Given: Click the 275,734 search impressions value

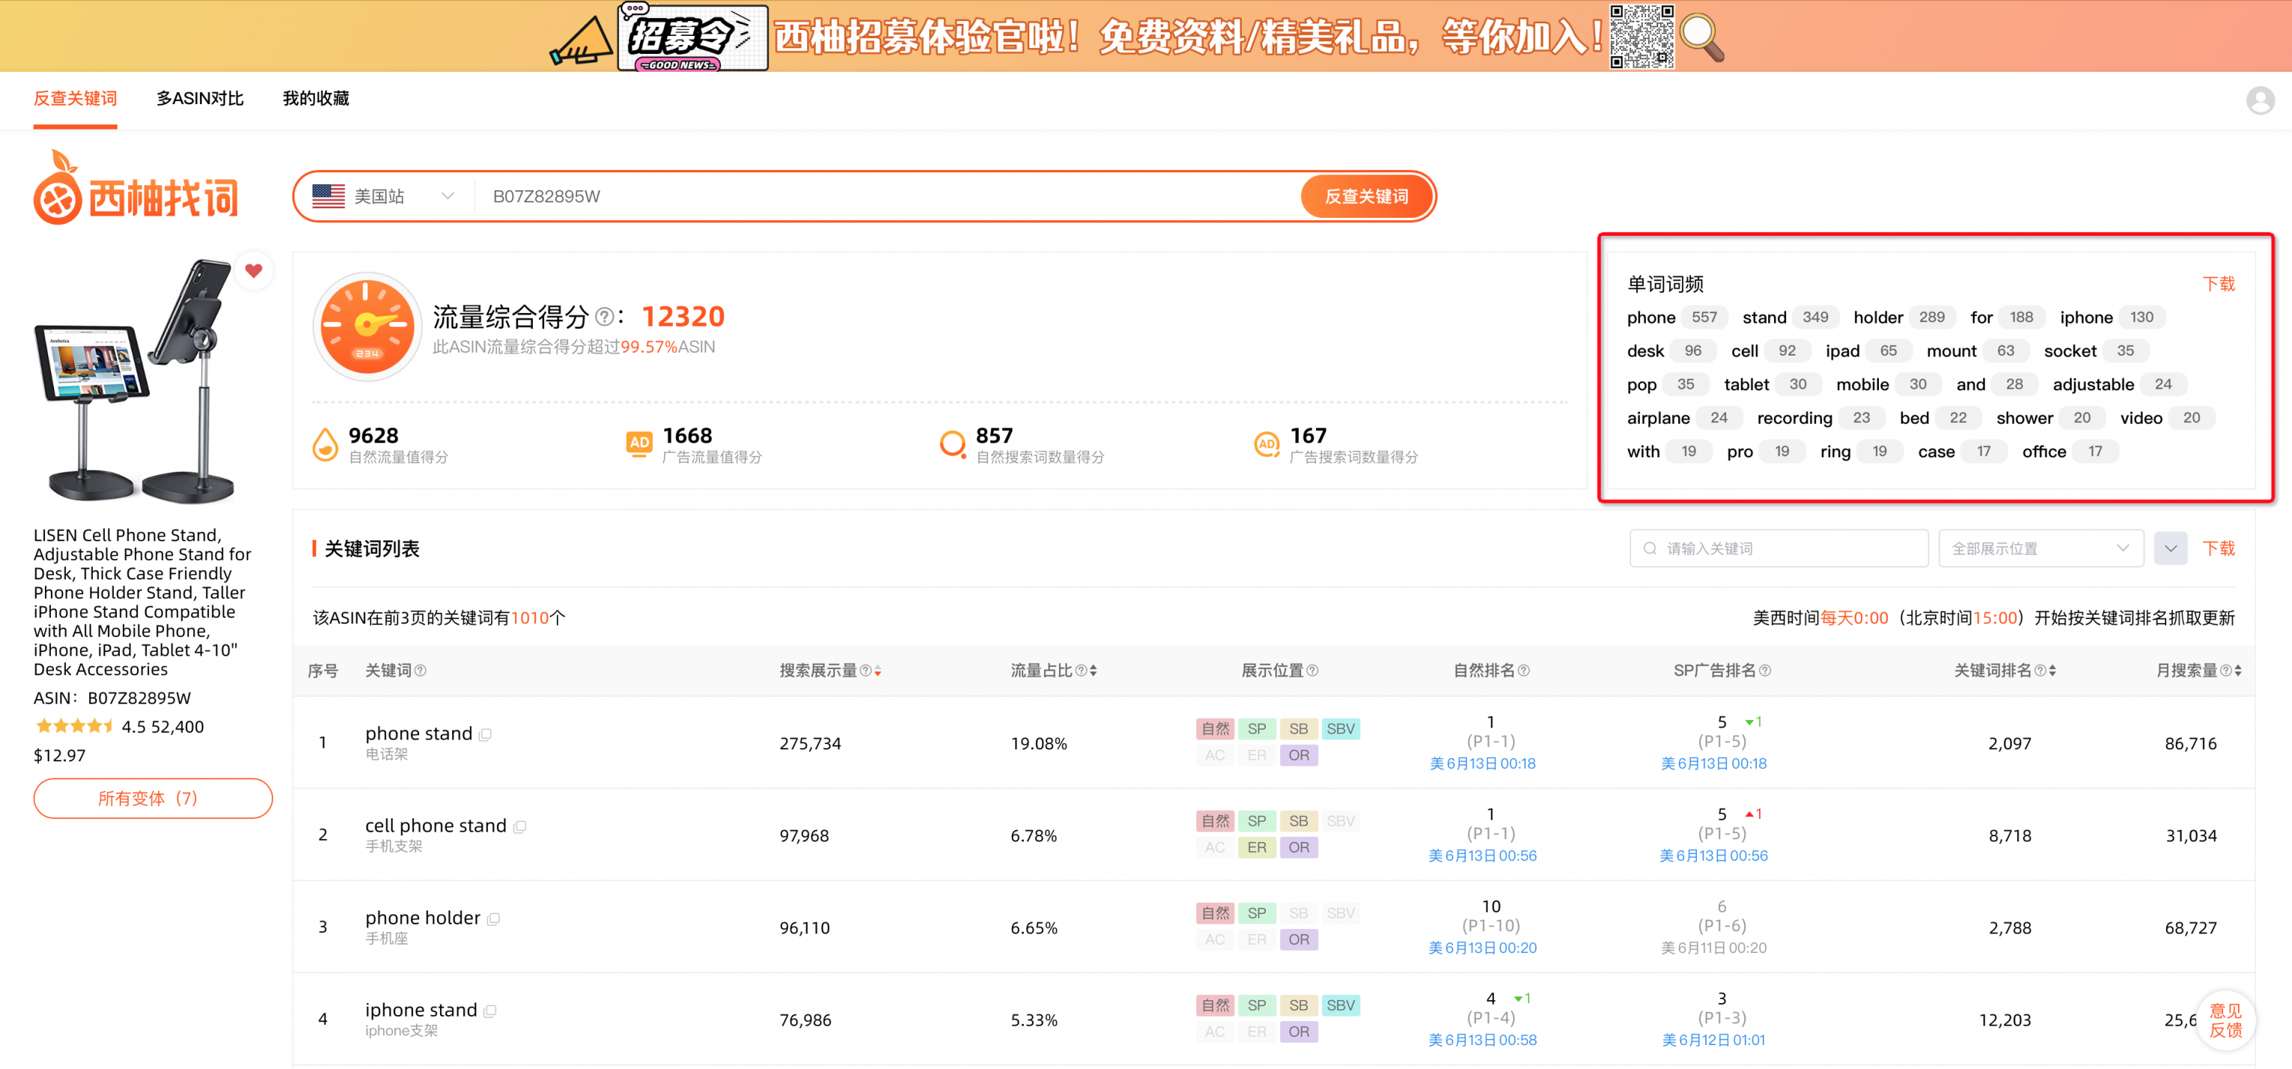Looking at the screenshot, I should pyautogui.click(x=810, y=744).
